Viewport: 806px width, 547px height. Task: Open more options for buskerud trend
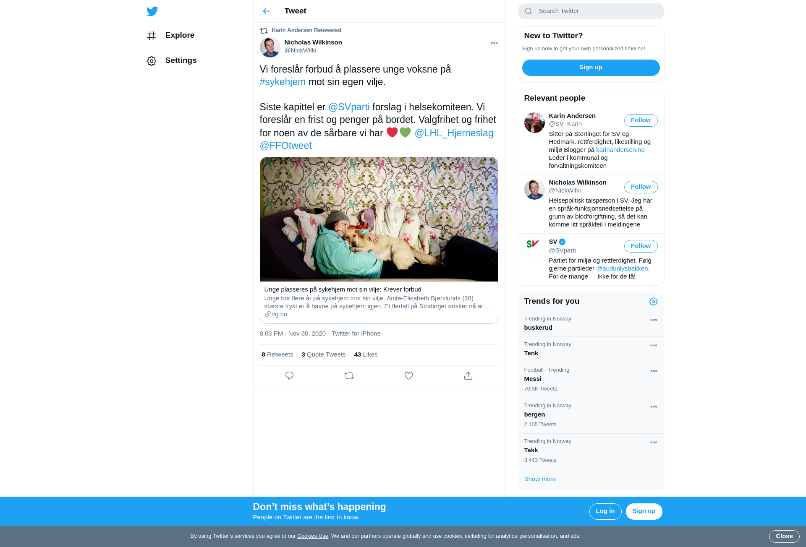[654, 320]
